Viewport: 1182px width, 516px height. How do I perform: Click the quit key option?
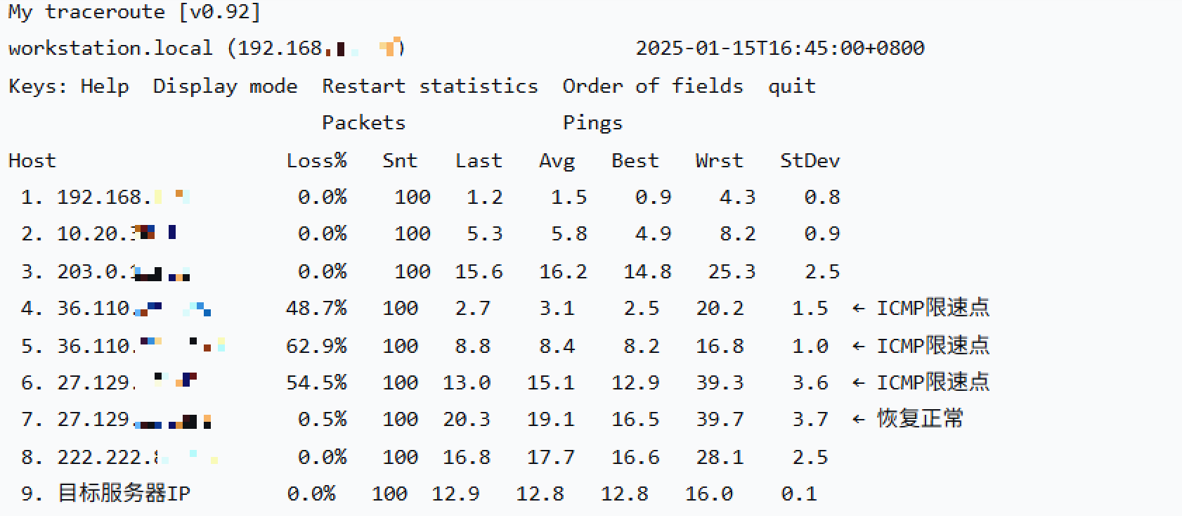(791, 86)
